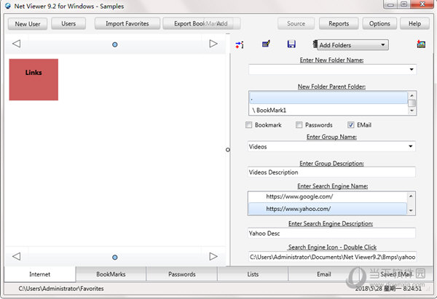
Task: Click down arrow of Search Engine list
Action: pyautogui.click(x=411, y=211)
